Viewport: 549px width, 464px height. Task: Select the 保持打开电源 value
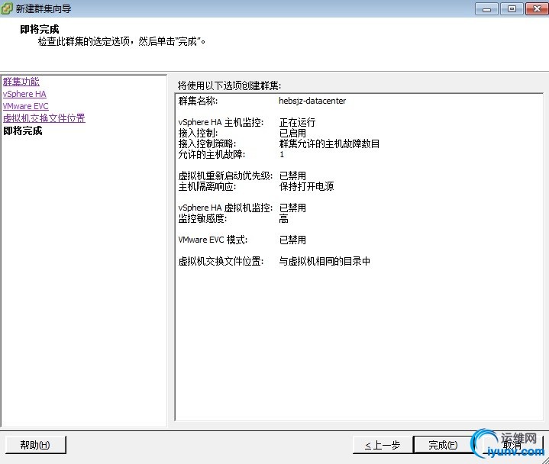307,186
